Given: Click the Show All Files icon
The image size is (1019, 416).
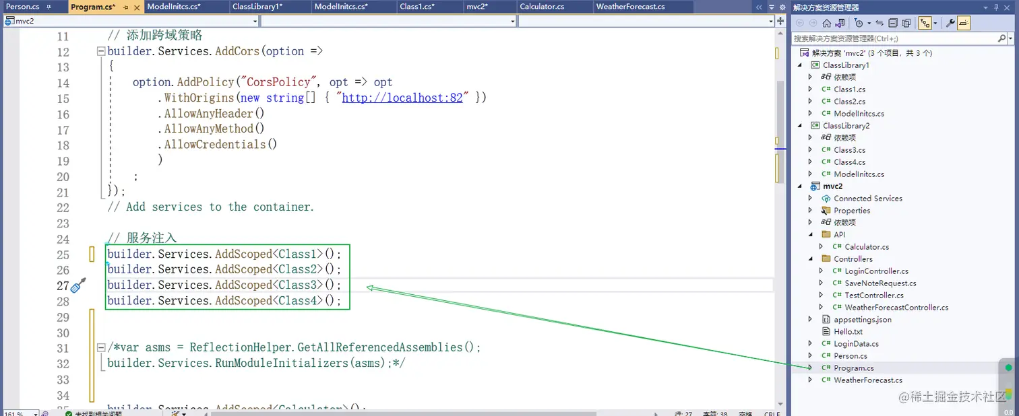Looking at the screenshot, I should tap(906, 23).
